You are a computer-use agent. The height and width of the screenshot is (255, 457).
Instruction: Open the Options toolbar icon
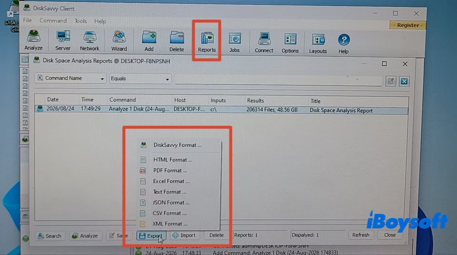pos(290,43)
